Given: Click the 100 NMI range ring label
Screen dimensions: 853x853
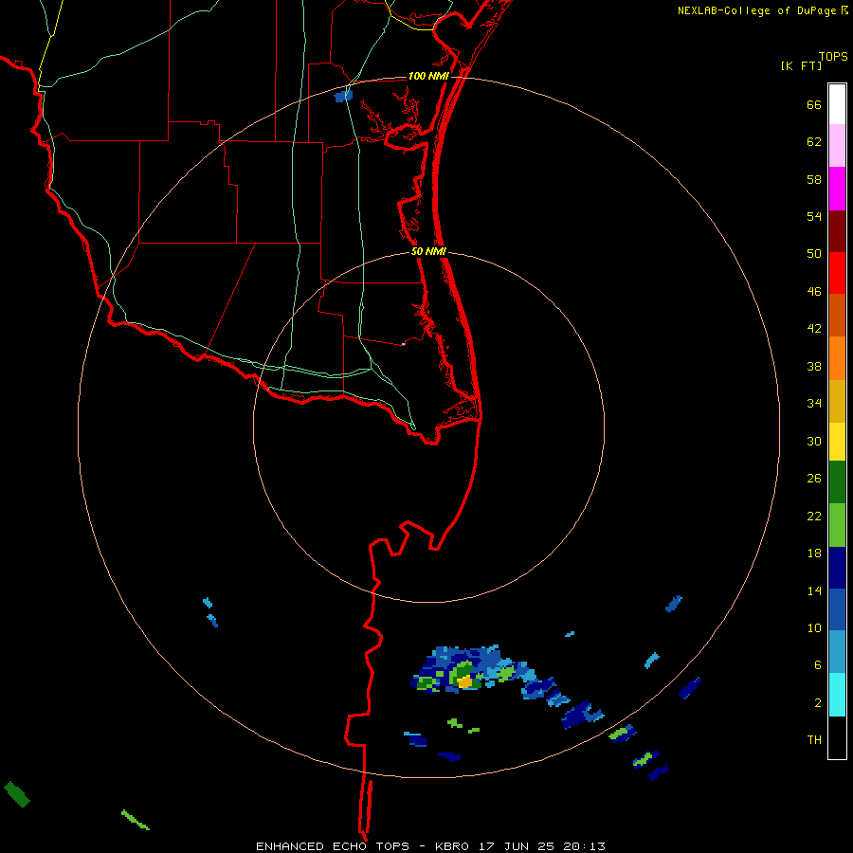Looking at the screenshot, I should pyautogui.click(x=428, y=76).
